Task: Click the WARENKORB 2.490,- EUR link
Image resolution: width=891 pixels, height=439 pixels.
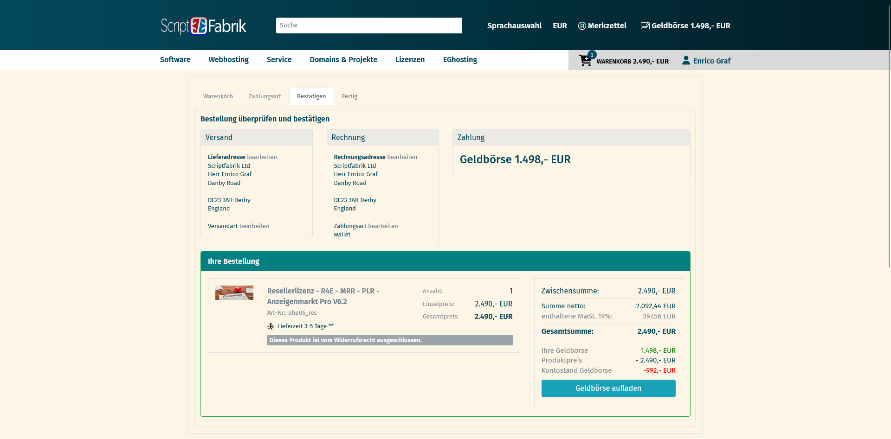Action: [633, 61]
